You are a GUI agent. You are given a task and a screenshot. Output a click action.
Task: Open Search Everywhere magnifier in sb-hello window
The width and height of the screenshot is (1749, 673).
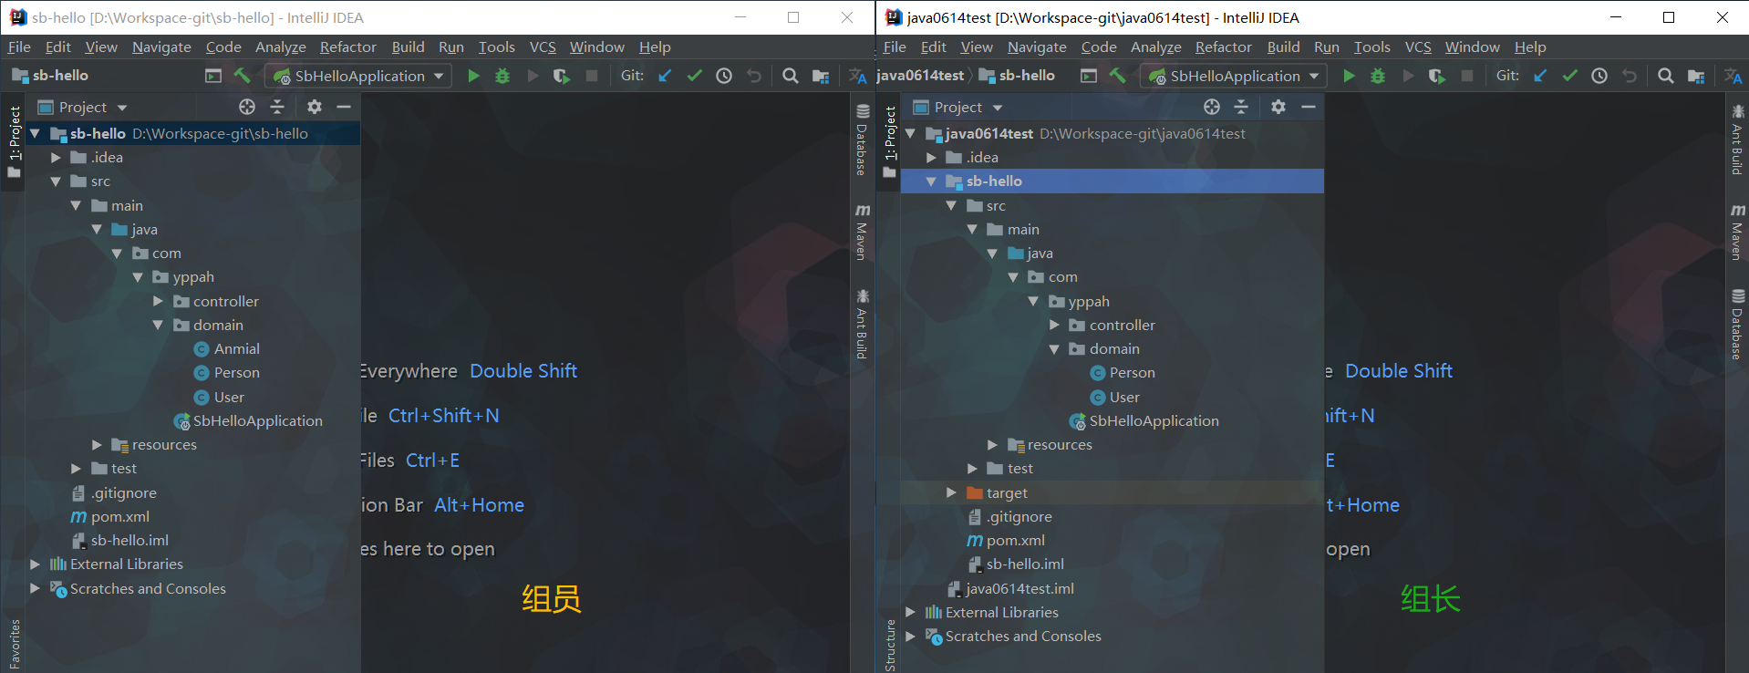(x=791, y=76)
